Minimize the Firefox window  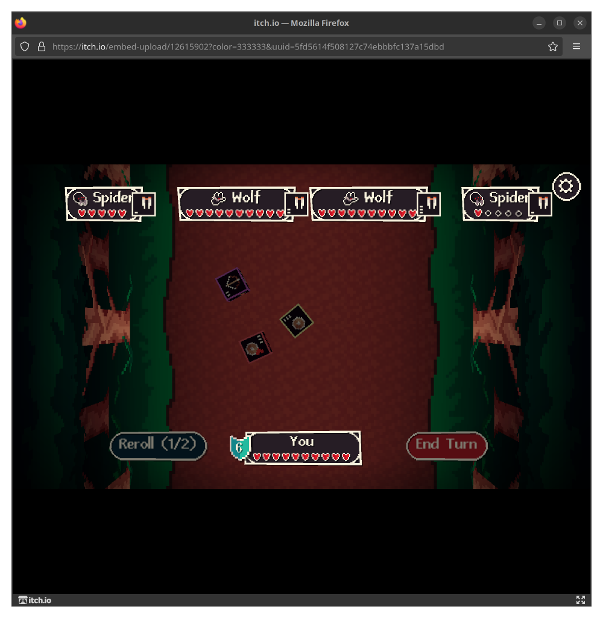[538, 23]
